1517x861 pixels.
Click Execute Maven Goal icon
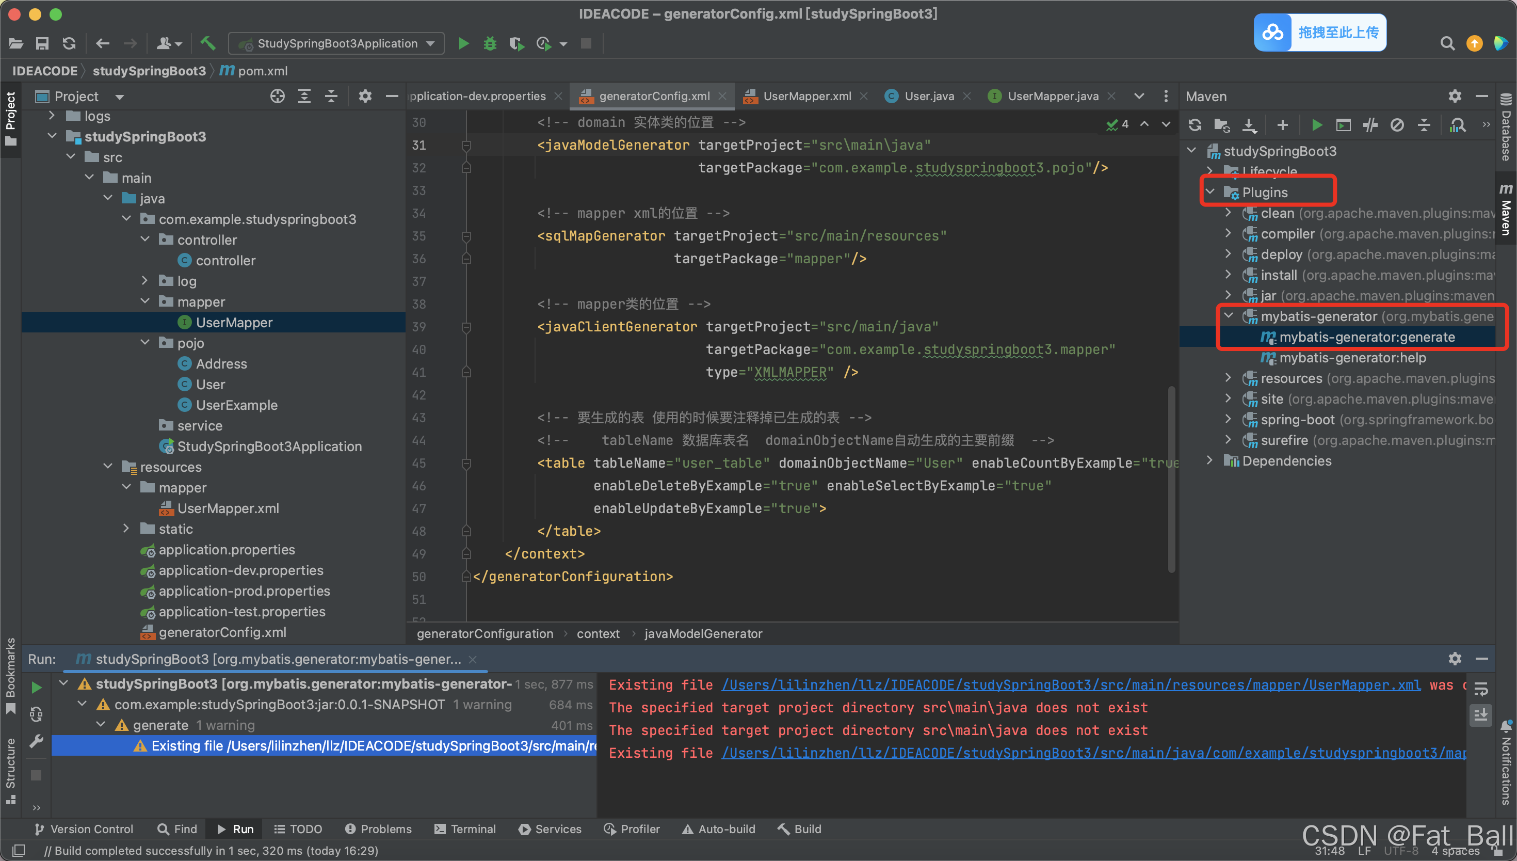[x=1343, y=125]
